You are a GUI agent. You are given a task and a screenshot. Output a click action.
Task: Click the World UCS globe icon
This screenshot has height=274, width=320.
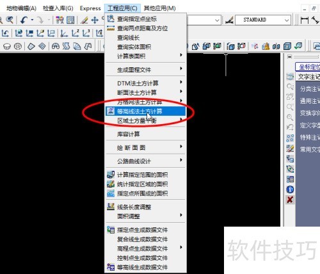[19, 33]
